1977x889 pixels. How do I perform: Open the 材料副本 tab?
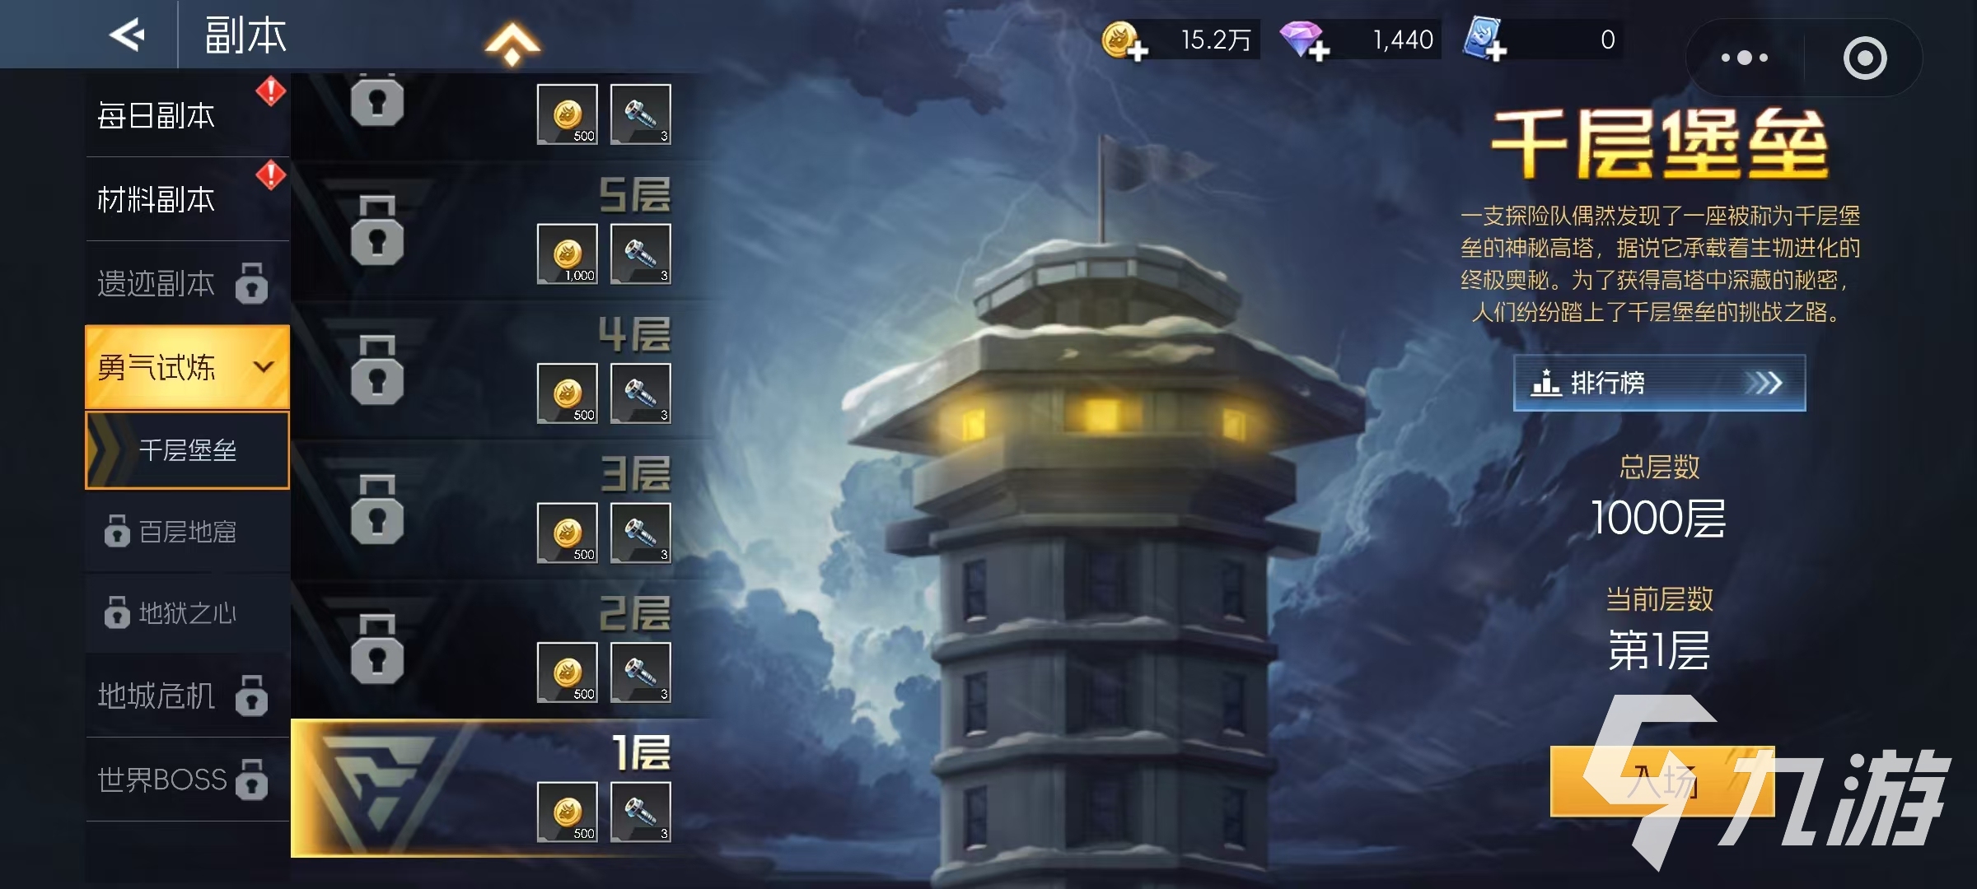click(188, 200)
